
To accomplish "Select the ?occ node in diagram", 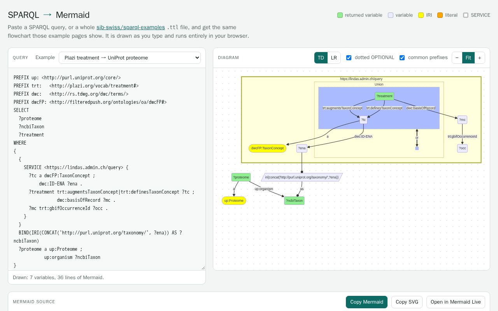I will [x=462, y=148].
